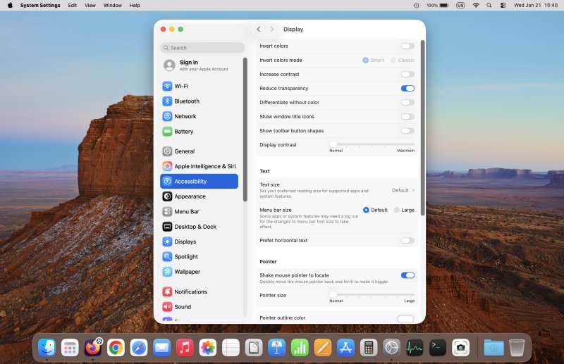Select the Spotlight icon in sidebar
Screen dimensions: 564x364
click(x=167, y=257)
